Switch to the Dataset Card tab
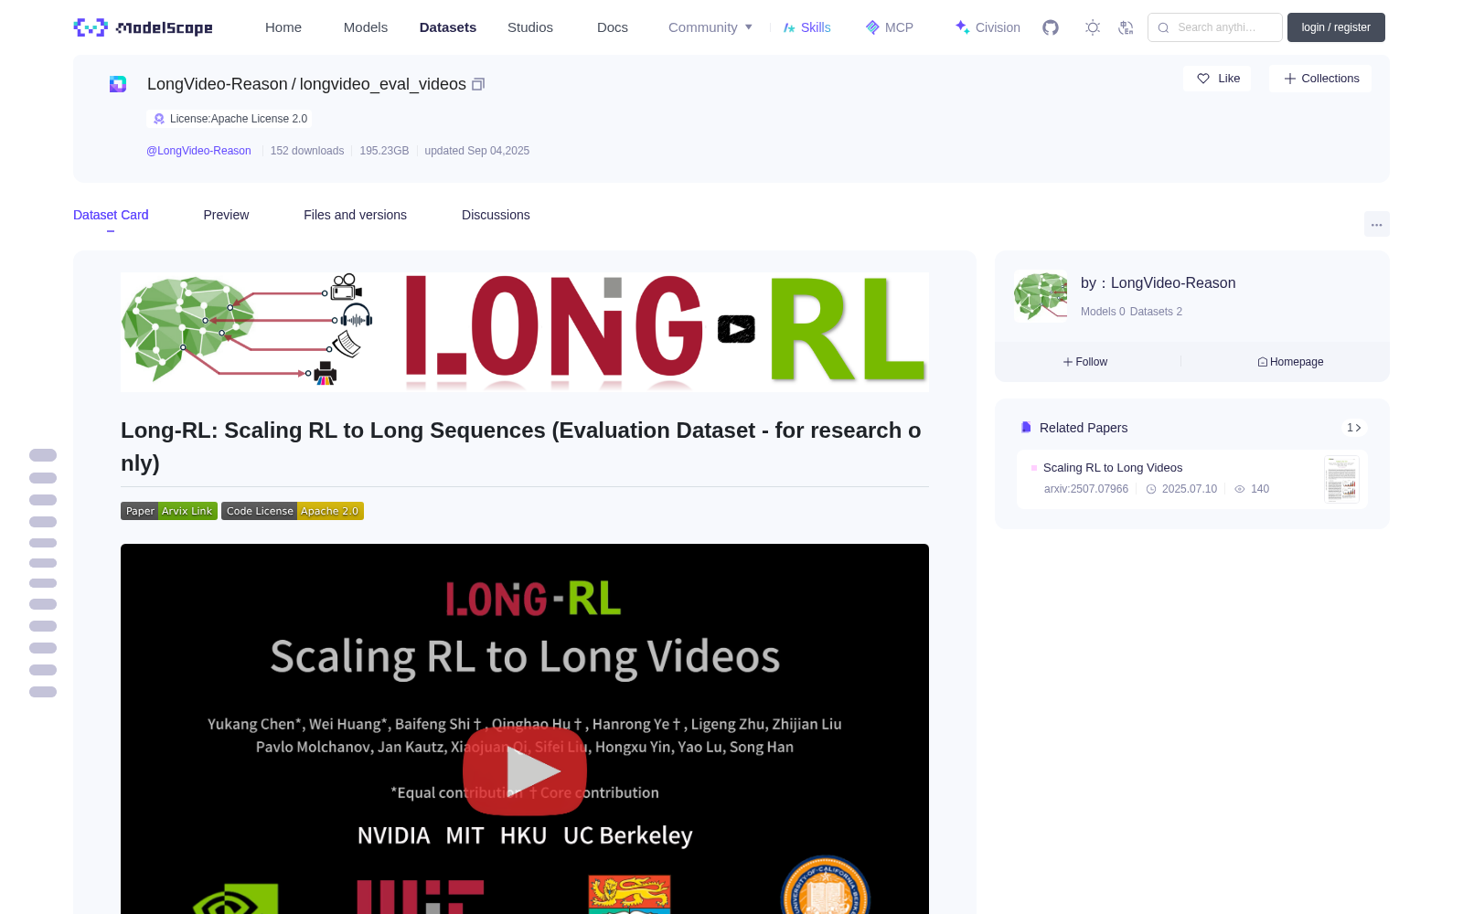 [111, 215]
